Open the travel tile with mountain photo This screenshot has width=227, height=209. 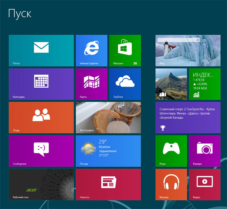pyautogui.click(x=171, y=84)
